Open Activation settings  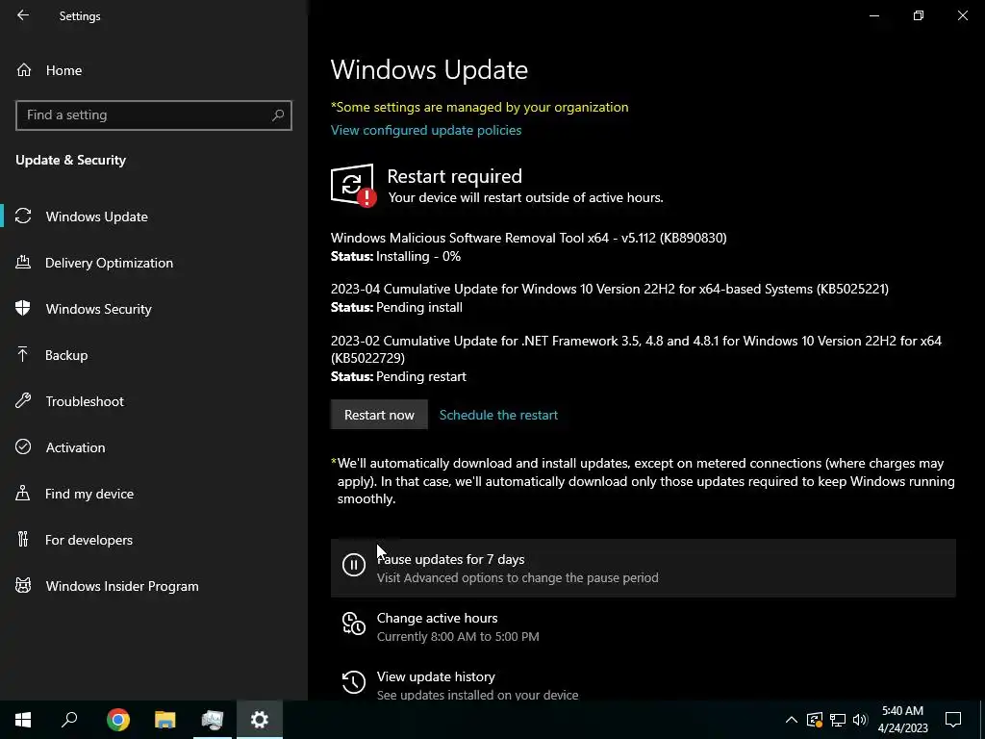point(154,446)
